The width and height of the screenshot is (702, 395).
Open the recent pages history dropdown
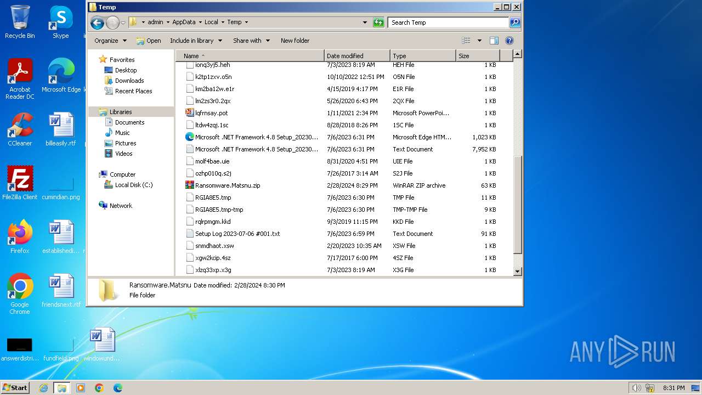pos(123,22)
